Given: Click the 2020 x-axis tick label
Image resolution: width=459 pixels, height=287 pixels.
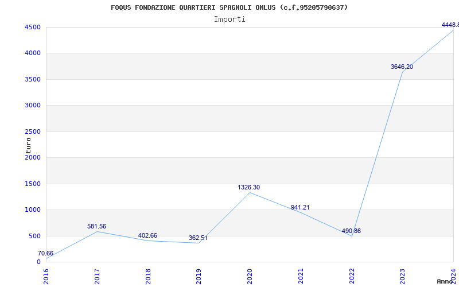Looking at the screenshot, I should pos(250,276).
